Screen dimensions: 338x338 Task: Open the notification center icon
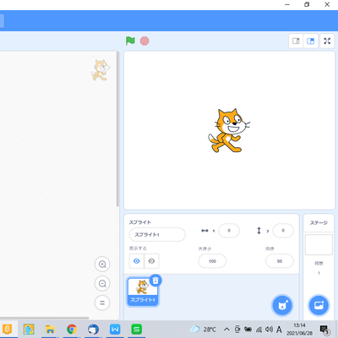tap(324, 329)
